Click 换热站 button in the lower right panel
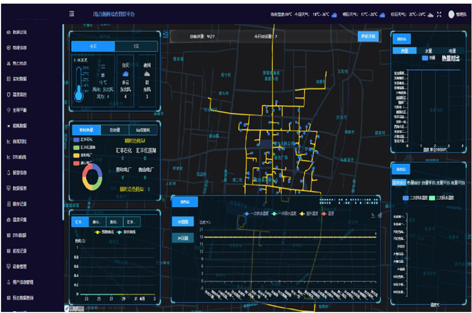Image resolution: width=472 pixels, height=313 pixels. point(401,169)
